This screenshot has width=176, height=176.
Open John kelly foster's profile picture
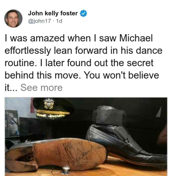(x=13, y=19)
